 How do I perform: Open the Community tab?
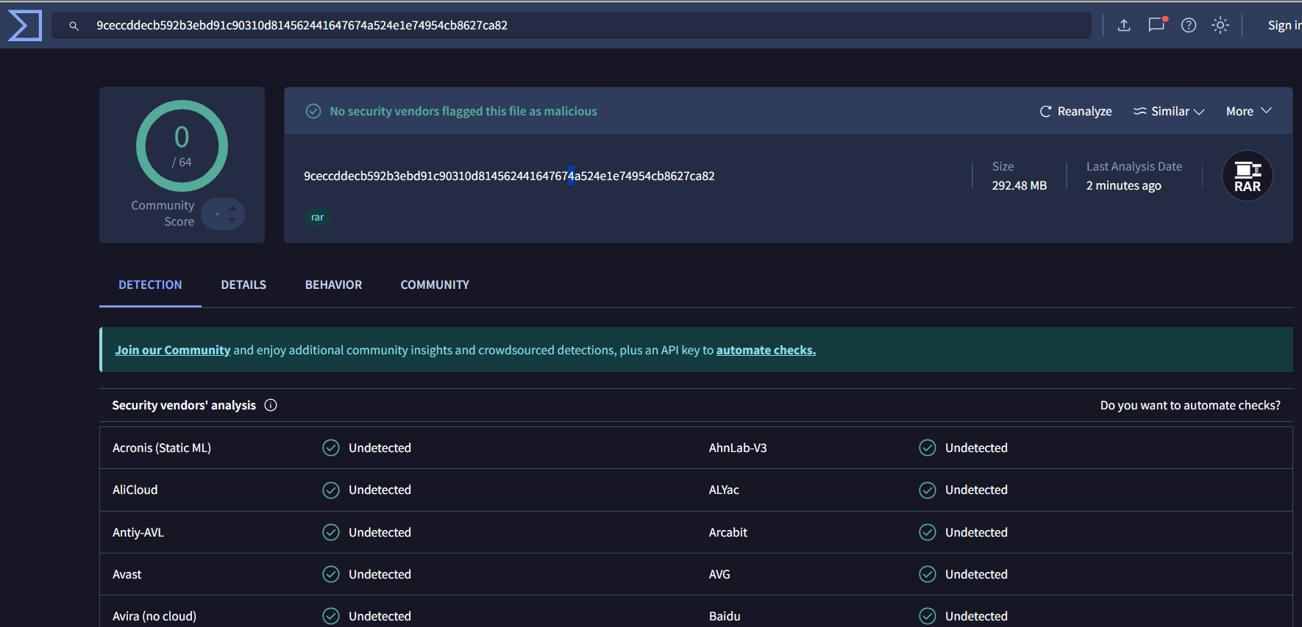point(435,284)
